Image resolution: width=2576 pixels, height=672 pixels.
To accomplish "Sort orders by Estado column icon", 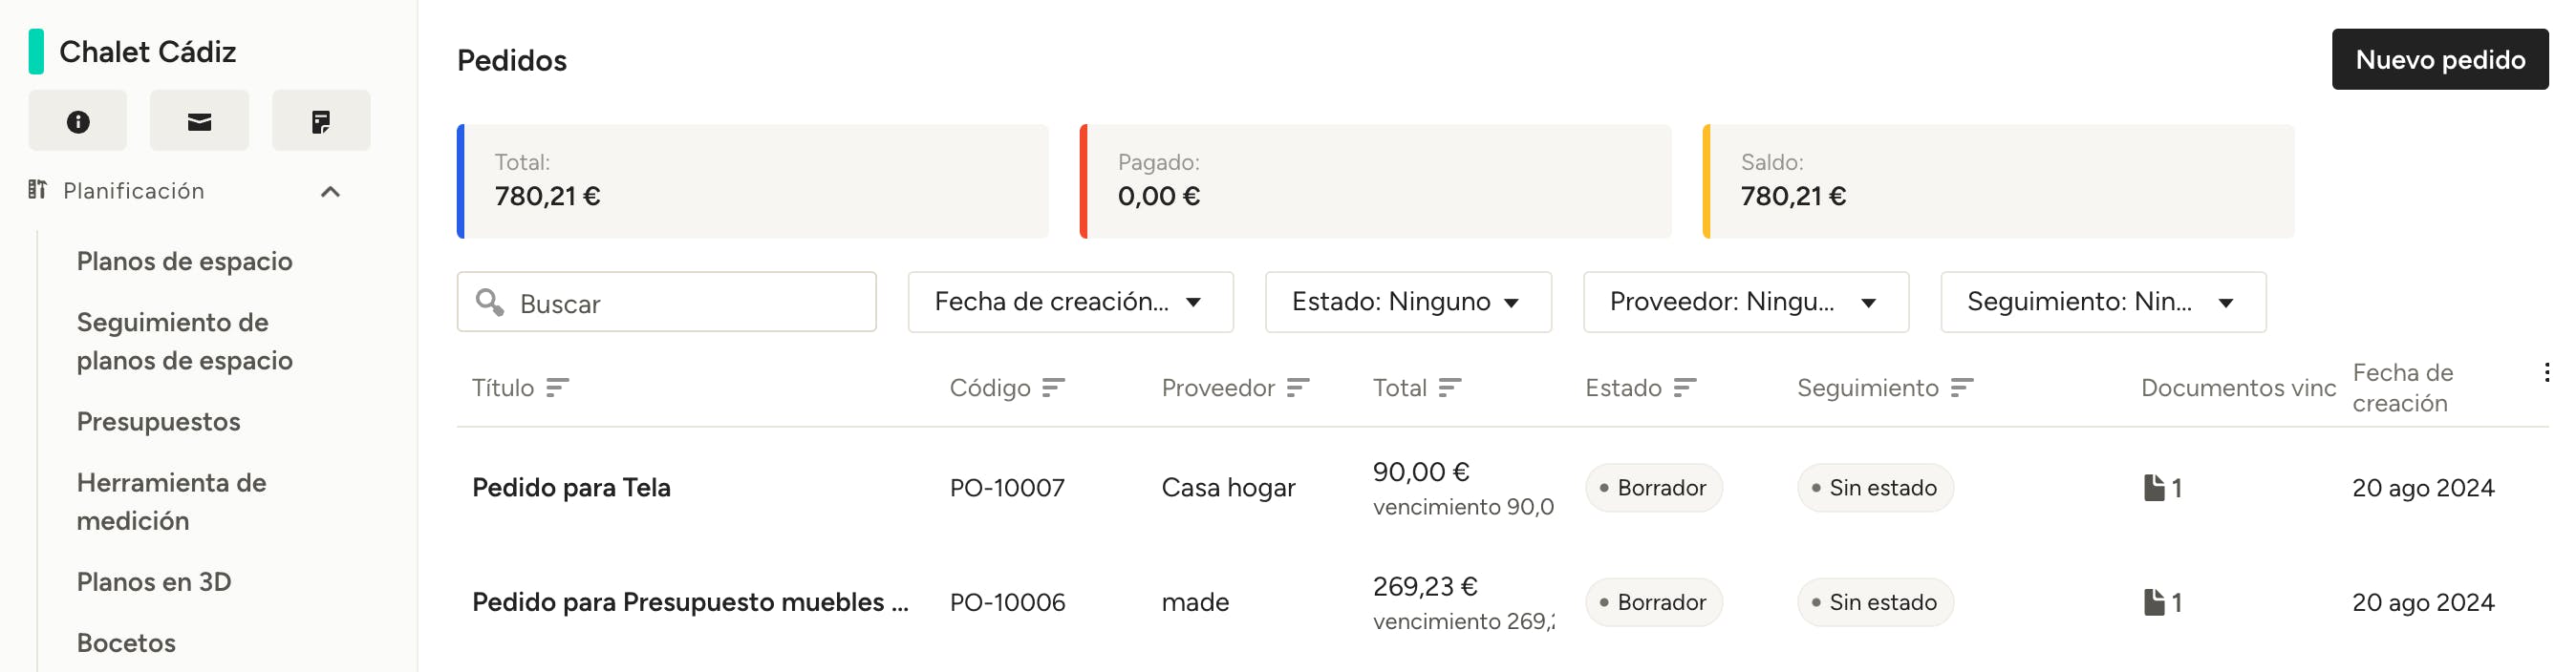I will (1684, 388).
